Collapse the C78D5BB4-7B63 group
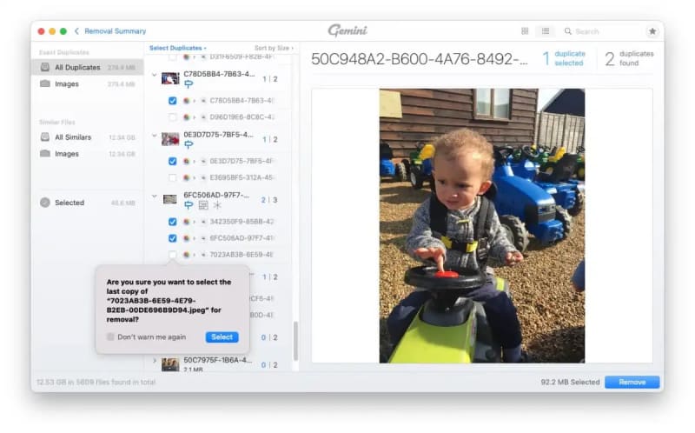The image size is (695, 433). pyautogui.click(x=155, y=75)
